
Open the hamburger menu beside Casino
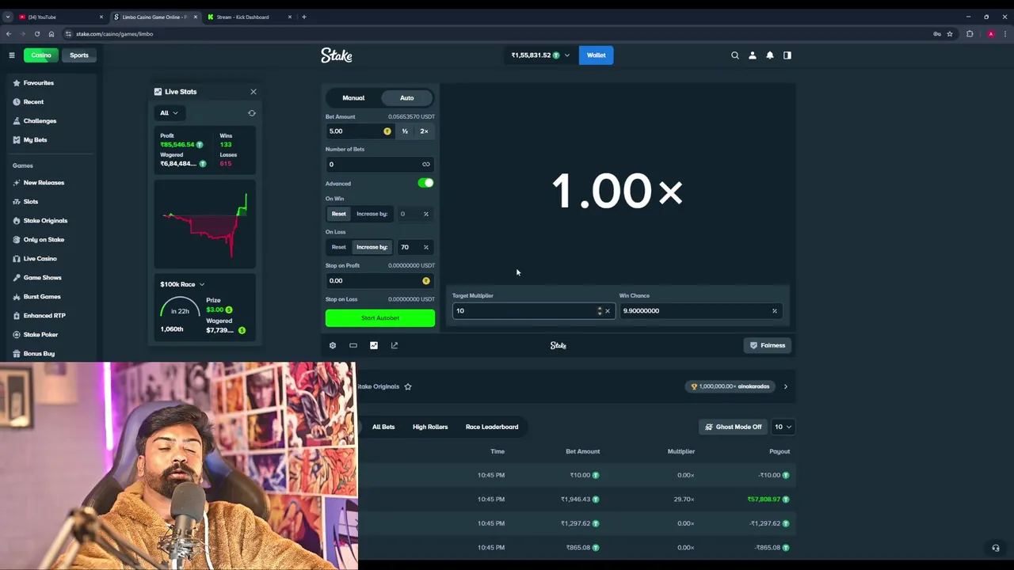tap(12, 55)
